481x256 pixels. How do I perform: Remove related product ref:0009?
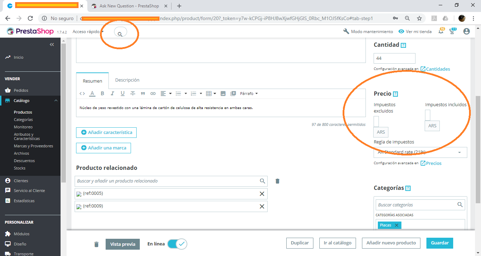262,206
